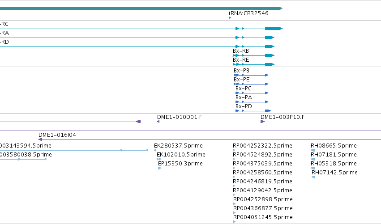Select the Bx-RB transcript label
Screen dimensions: 381x224
point(241,51)
